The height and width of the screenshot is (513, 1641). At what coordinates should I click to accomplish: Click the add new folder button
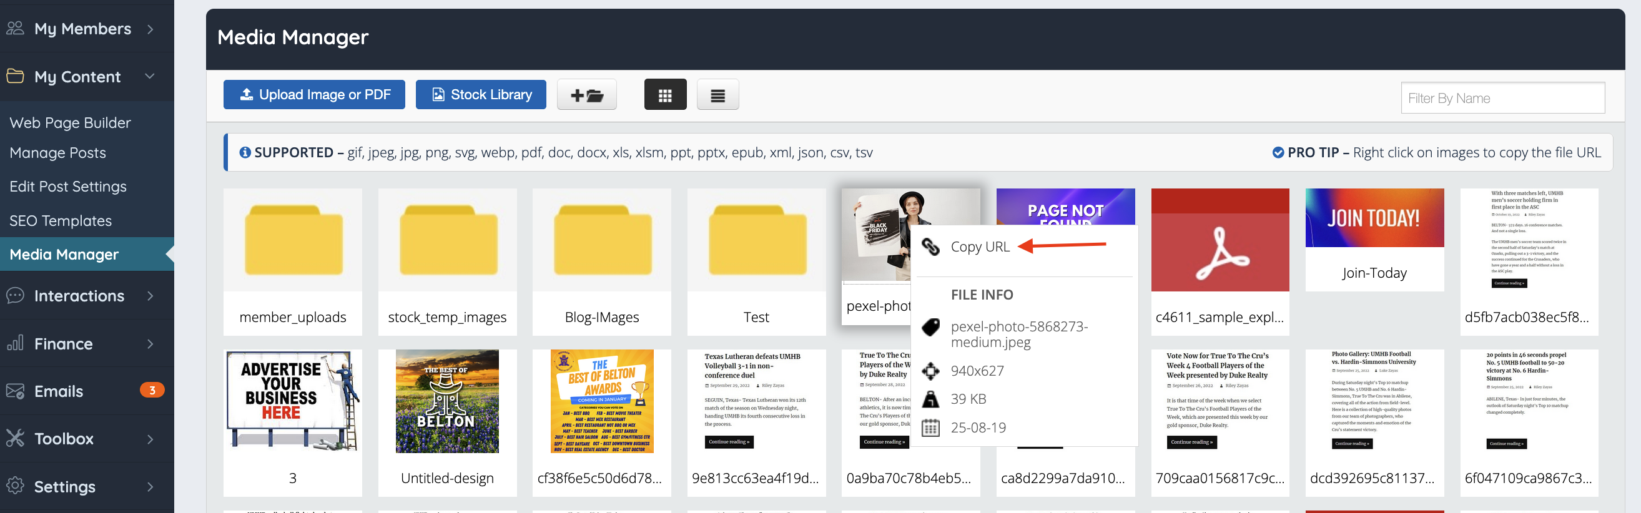click(x=587, y=95)
